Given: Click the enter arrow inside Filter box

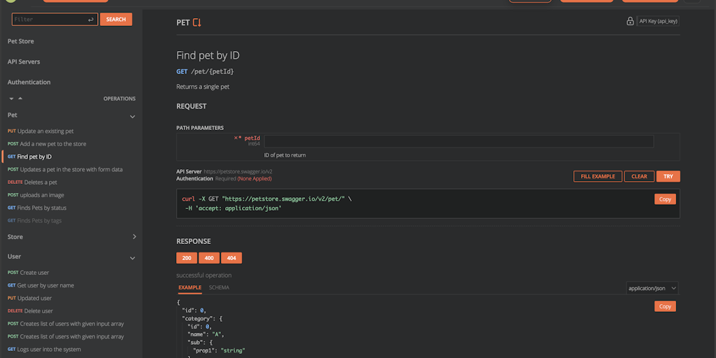Looking at the screenshot, I should (x=91, y=20).
